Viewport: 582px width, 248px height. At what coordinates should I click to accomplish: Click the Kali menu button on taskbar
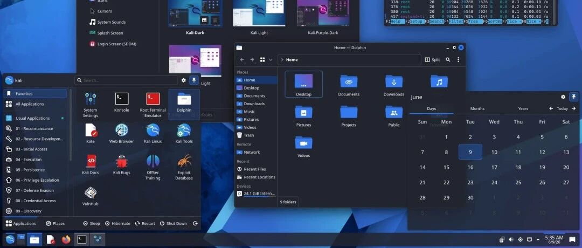[10, 239]
